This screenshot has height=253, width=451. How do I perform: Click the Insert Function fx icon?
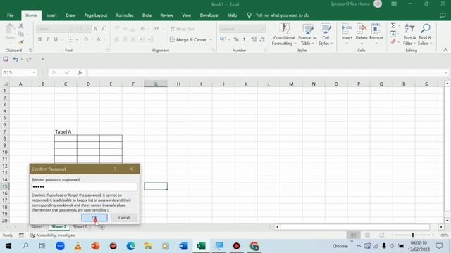[x=80, y=72]
